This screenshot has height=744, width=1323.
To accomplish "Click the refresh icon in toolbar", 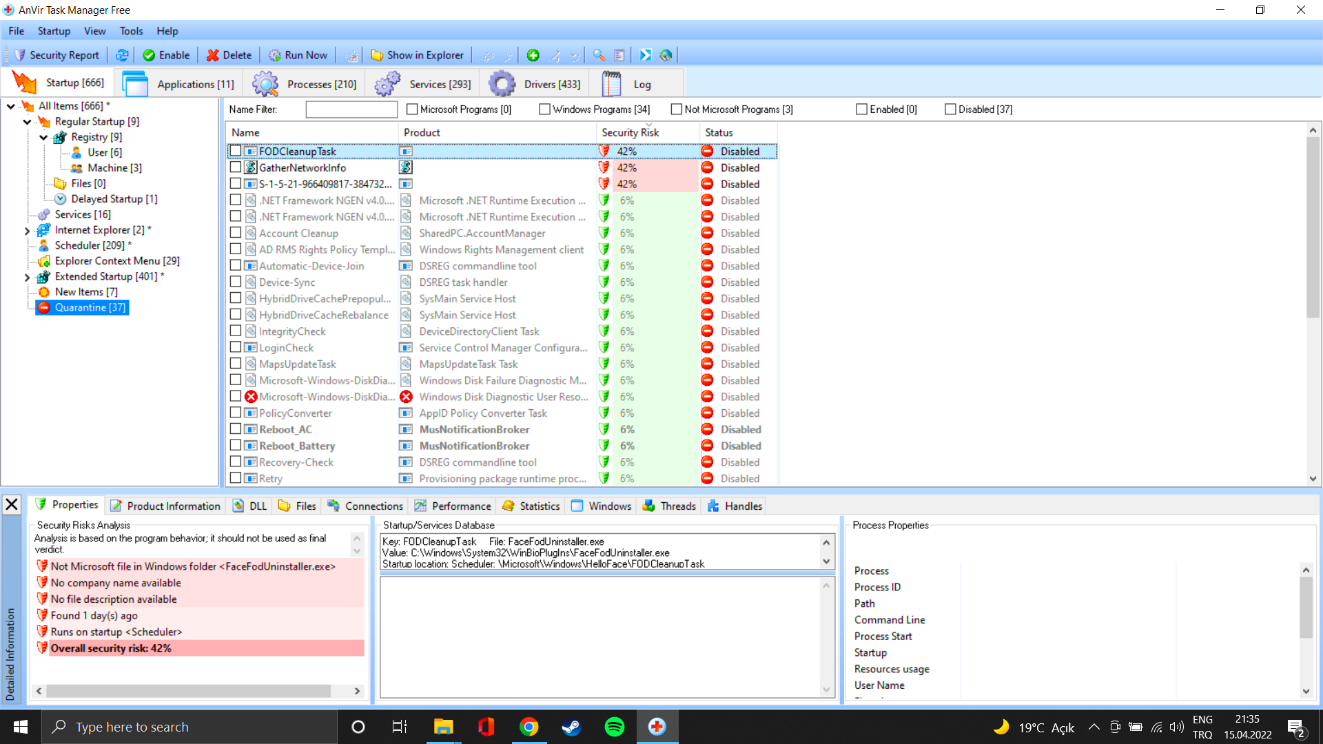I will 122,55.
